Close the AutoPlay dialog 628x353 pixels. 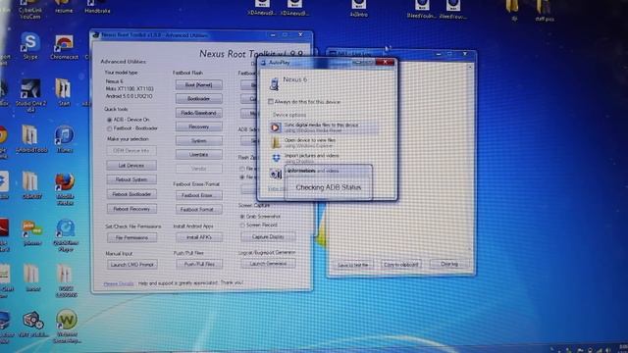pos(385,62)
